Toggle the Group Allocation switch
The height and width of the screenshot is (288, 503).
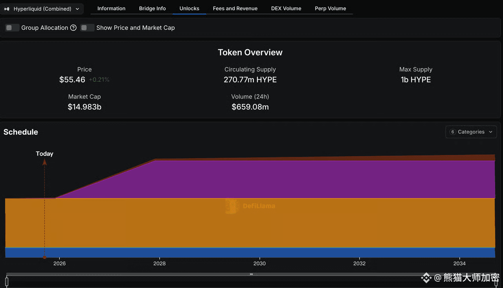12,28
